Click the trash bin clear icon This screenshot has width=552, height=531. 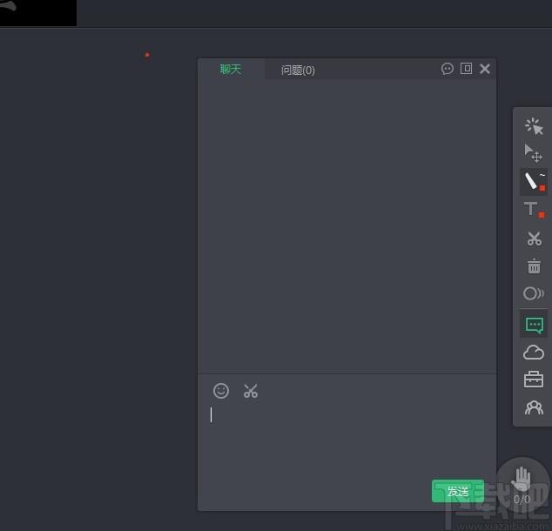(534, 266)
